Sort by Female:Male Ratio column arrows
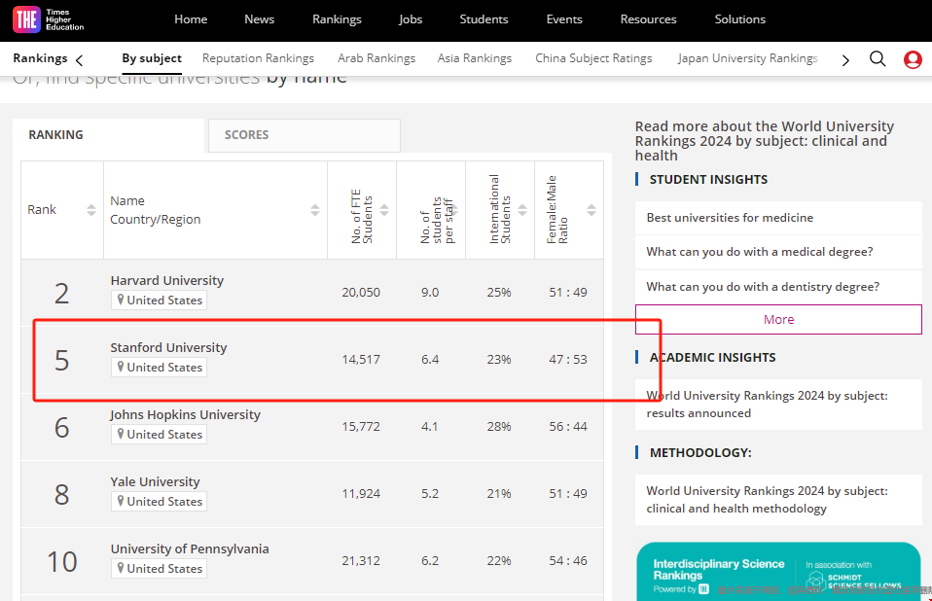The width and height of the screenshot is (932, 601). 591,210
